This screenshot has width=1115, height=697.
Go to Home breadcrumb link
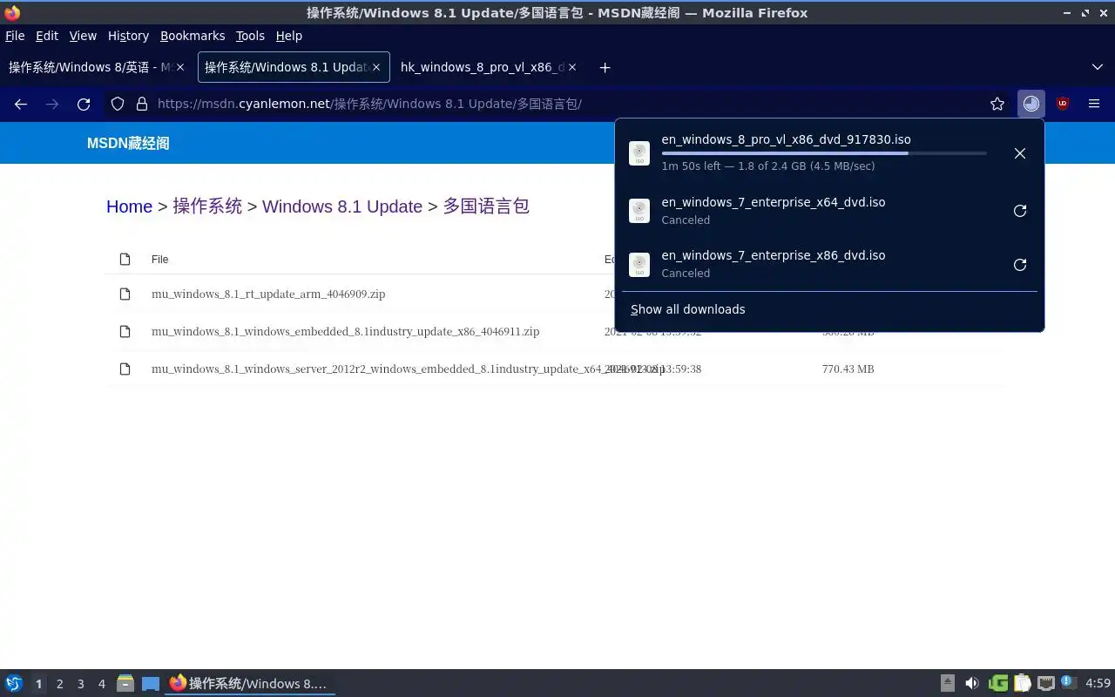pos(129,206)
